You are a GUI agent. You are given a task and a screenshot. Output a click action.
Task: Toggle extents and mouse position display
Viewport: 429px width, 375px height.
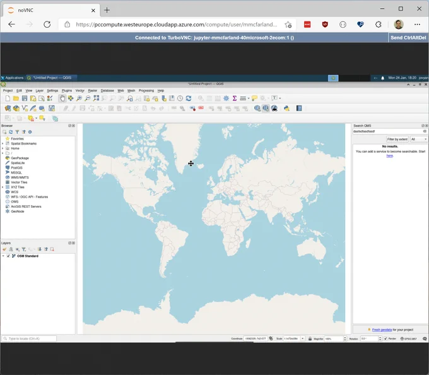point(271,338)
